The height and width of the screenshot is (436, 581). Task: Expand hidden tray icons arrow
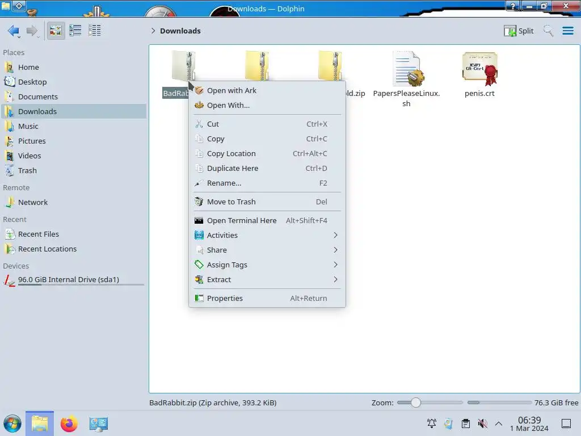coord(499,424)
